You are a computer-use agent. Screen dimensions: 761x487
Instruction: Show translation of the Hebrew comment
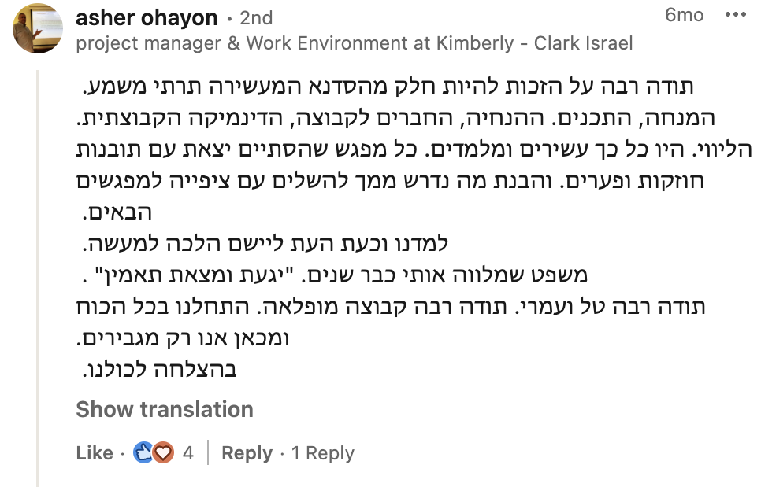(x=165, y=409)
